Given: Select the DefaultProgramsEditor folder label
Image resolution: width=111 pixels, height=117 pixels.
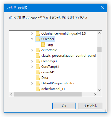Looking at the screenshot, I should click(x=58, y=83).
